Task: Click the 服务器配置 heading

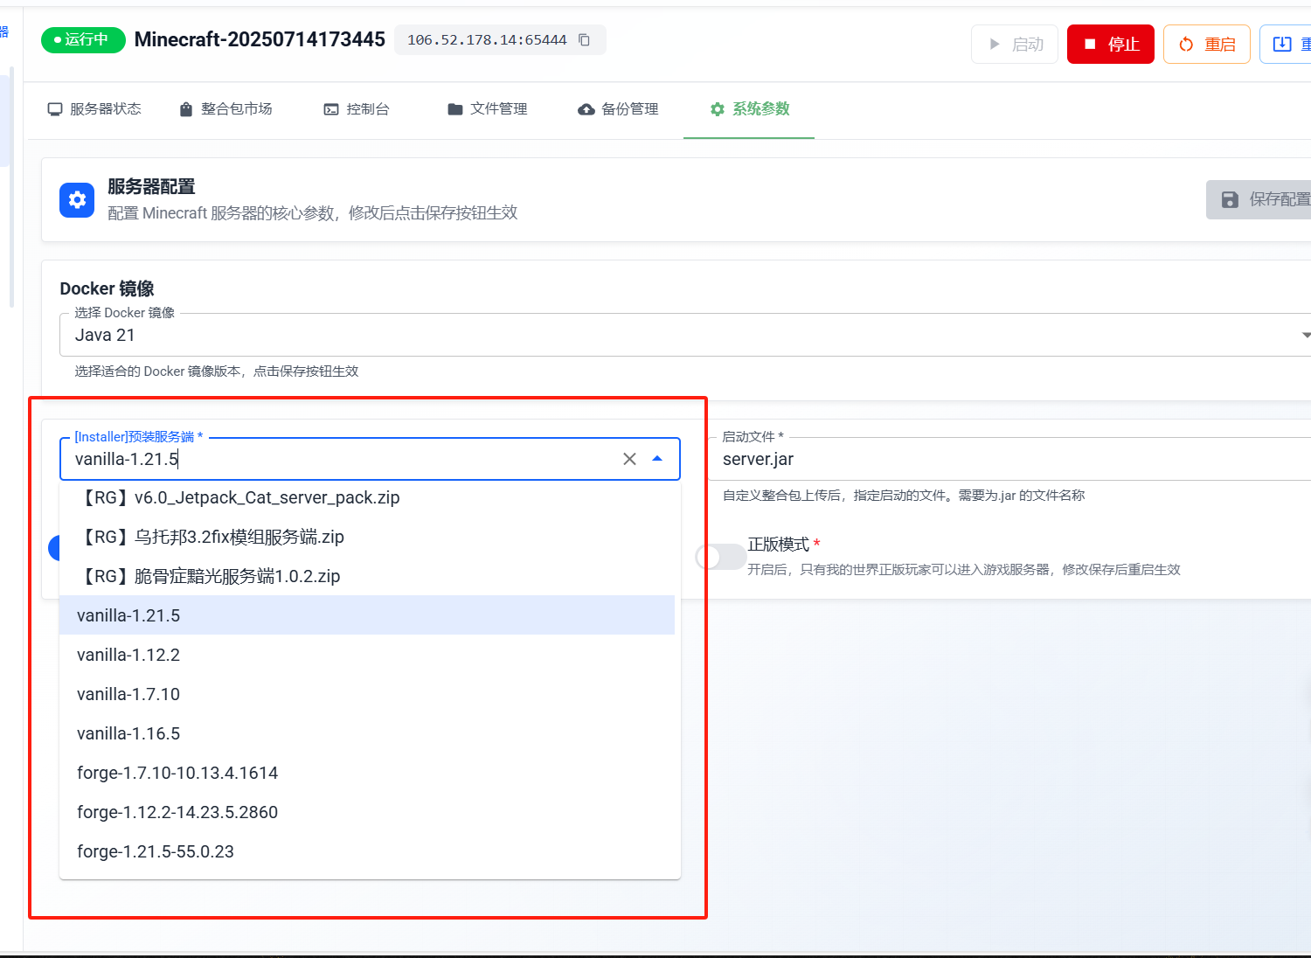Action: coord(151,187)
